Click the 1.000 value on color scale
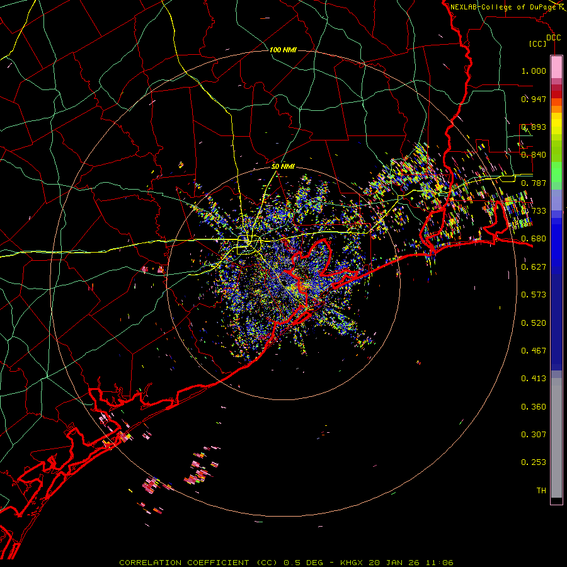The image size is (567, 567). coord(534,71)
